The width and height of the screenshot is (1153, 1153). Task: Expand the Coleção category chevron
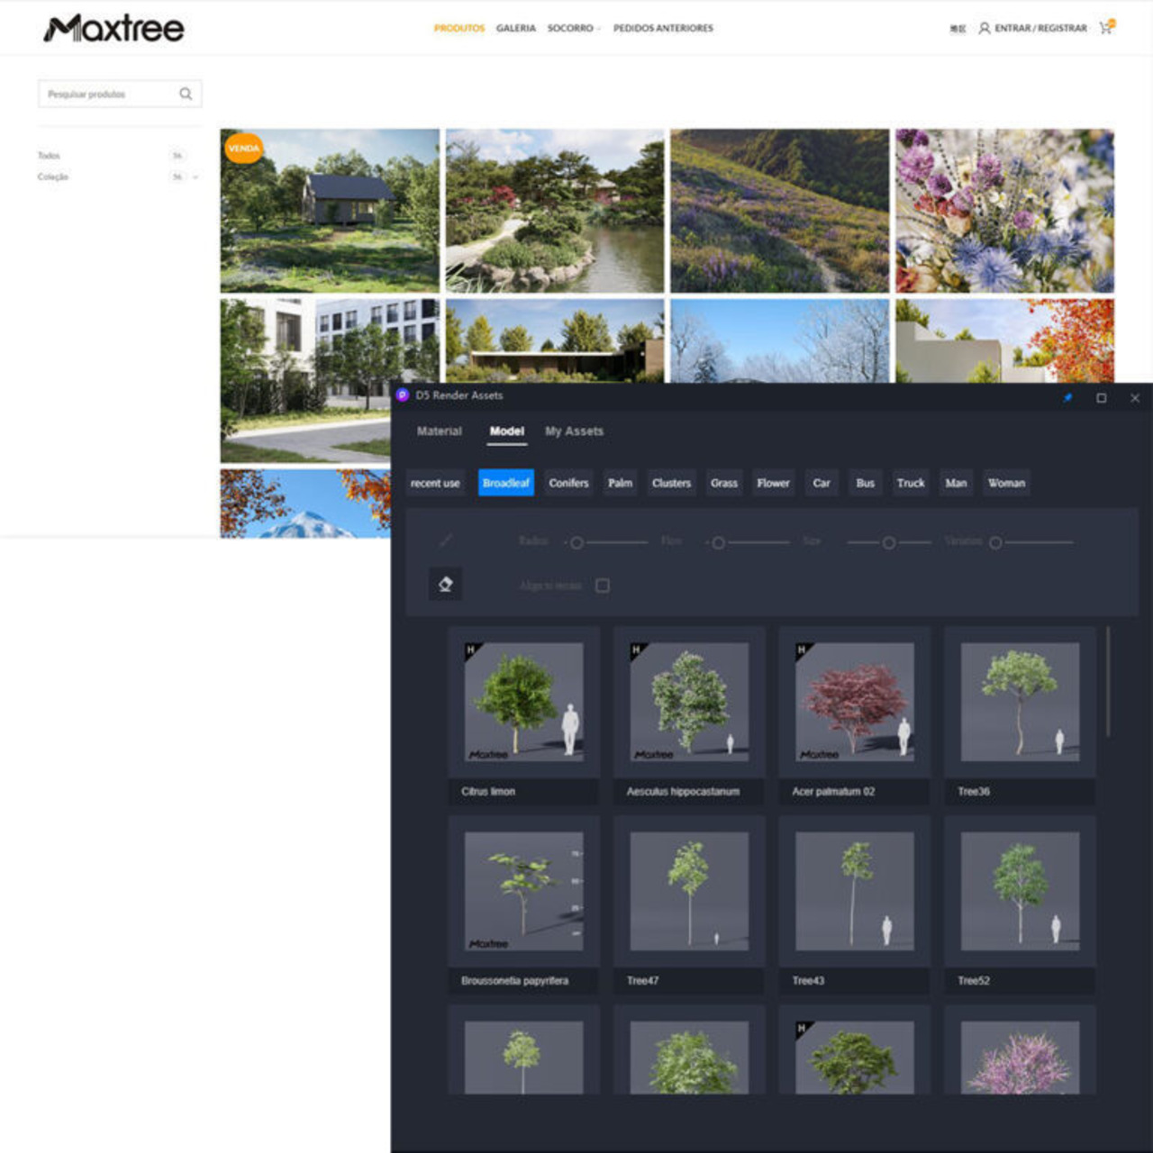(195, 177)
